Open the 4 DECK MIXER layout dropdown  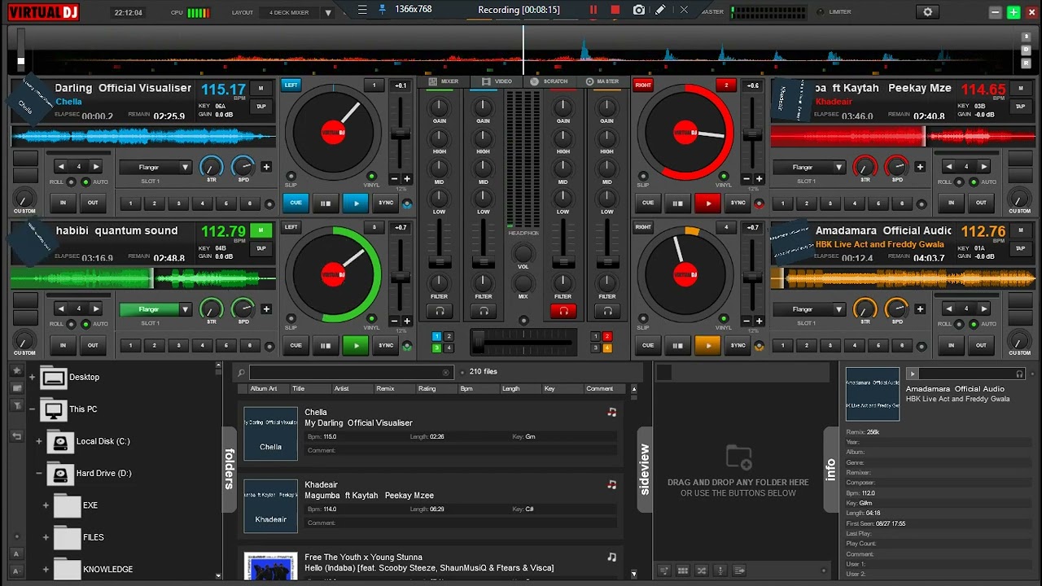point(327,13)
